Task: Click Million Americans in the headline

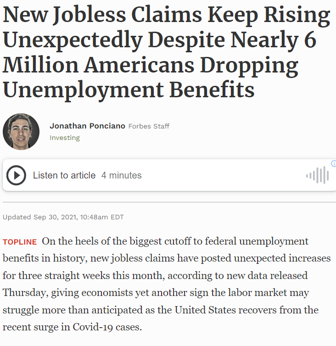Action: point(99,65)
